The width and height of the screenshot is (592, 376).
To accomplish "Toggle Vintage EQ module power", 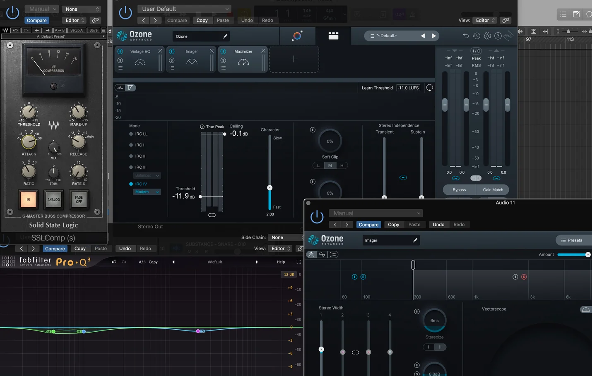I will tap(120, 52).
